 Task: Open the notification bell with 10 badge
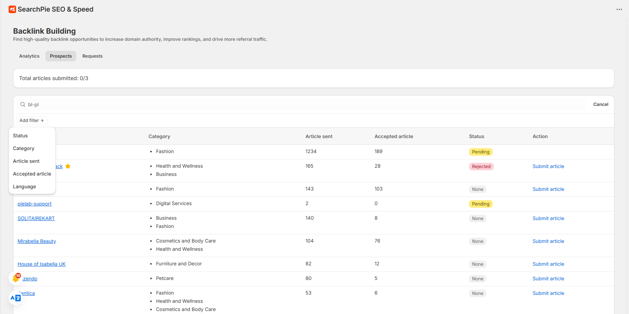[x=16, y=278]
